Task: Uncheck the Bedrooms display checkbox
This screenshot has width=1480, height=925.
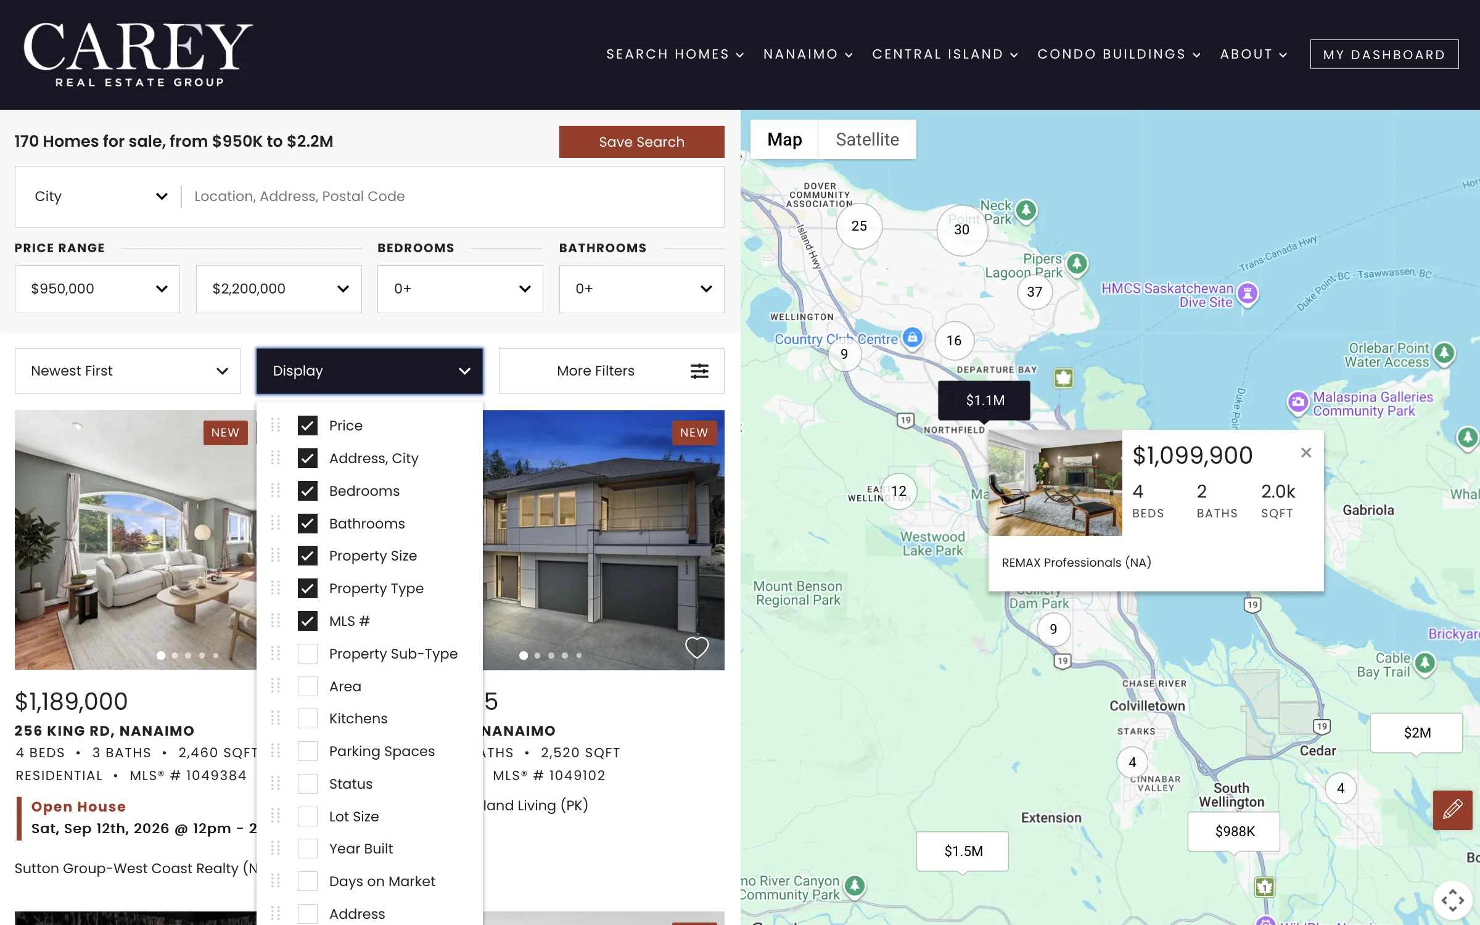Action: click(308, 491)
